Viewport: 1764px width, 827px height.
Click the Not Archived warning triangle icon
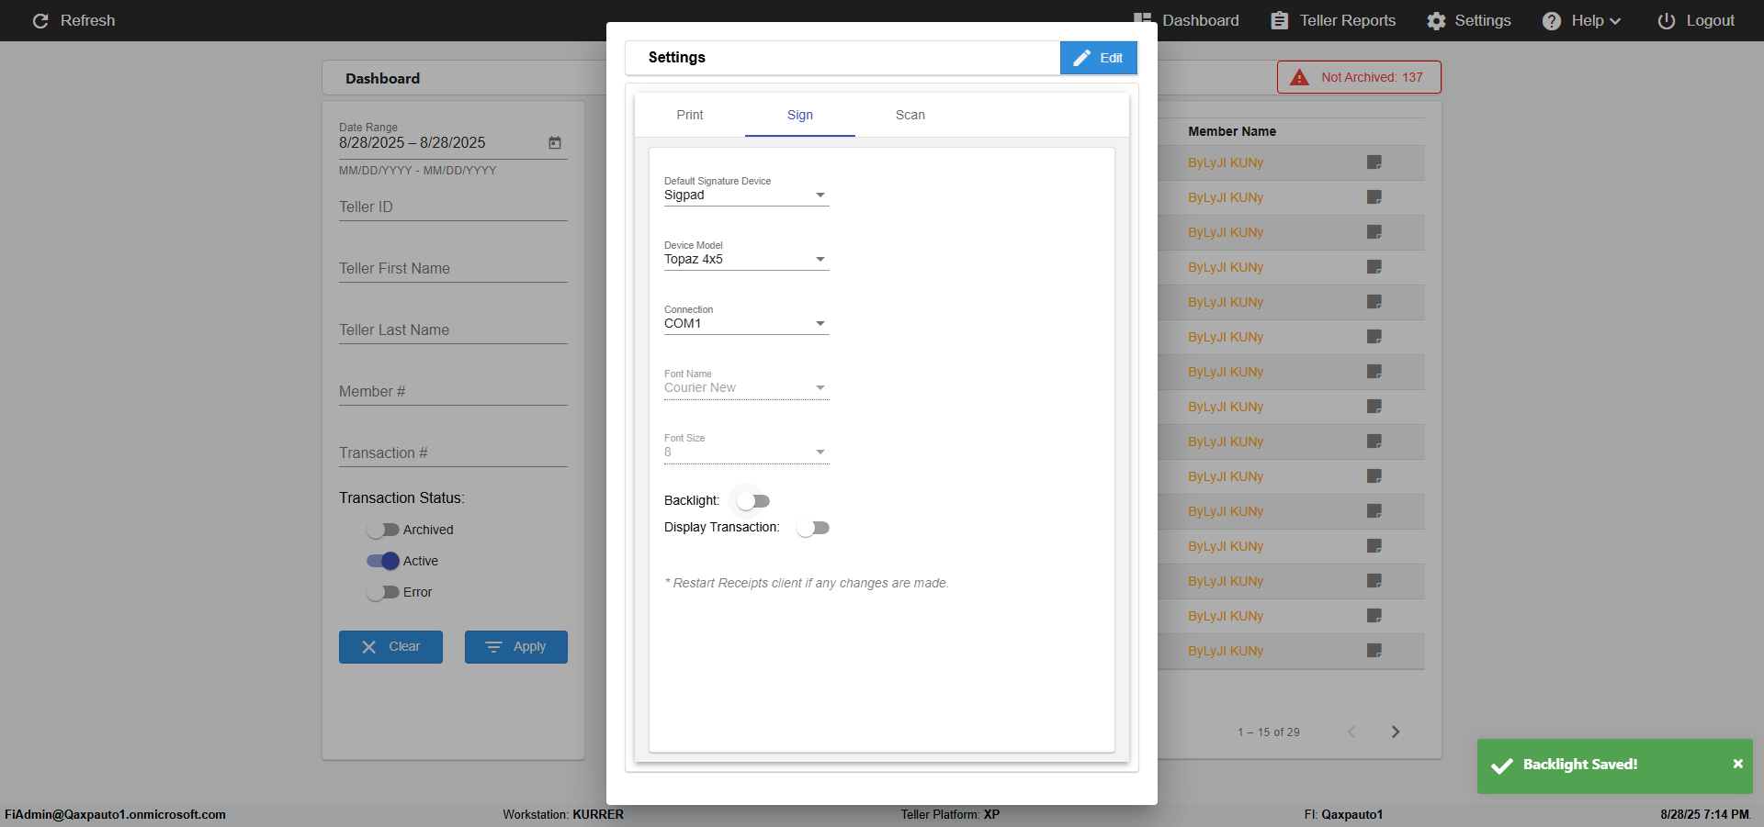[1299, 77]
